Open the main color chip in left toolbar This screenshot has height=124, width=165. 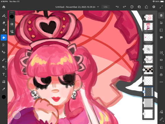tap(4, 97)
